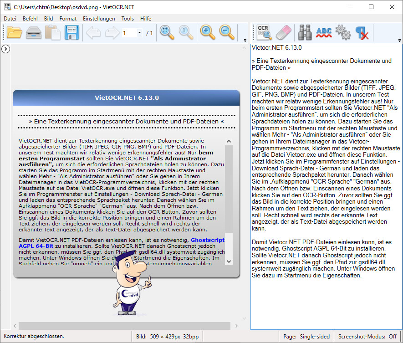Save the text with the floppy disk icon
Viewport: 403px width, 343px height.
coord(72,32)
